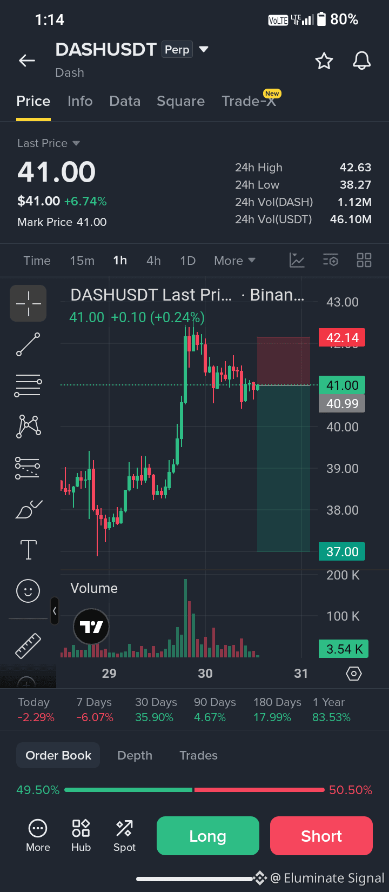Select the 4h timeframe
Screen dimensions: 389x892
(x=153, y=261)
